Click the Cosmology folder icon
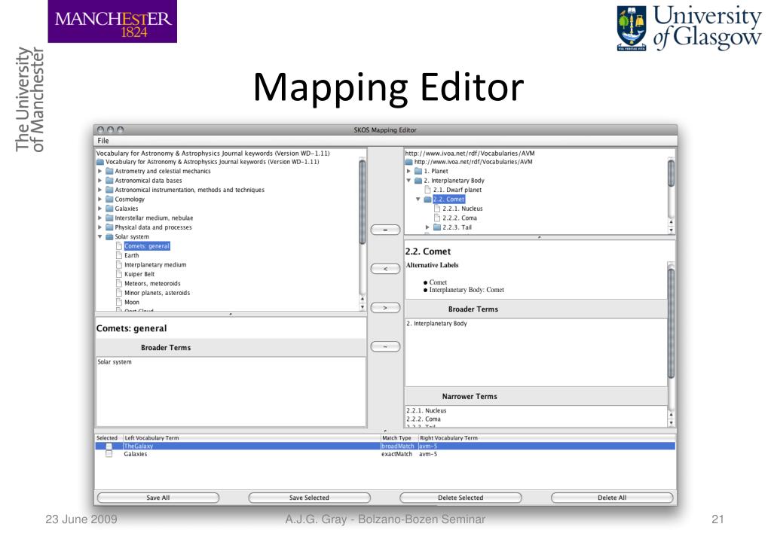Image resolution: width=771 pixels, height=533 pixels. tap(109, 199)
